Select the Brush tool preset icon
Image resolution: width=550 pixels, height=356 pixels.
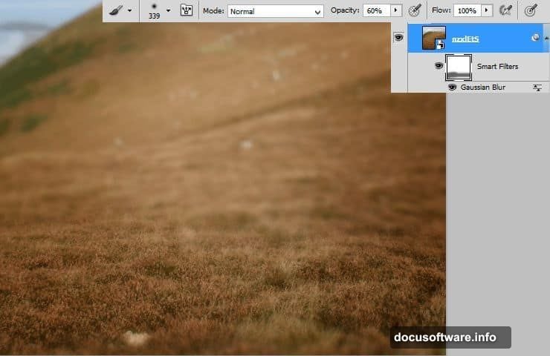116,11
